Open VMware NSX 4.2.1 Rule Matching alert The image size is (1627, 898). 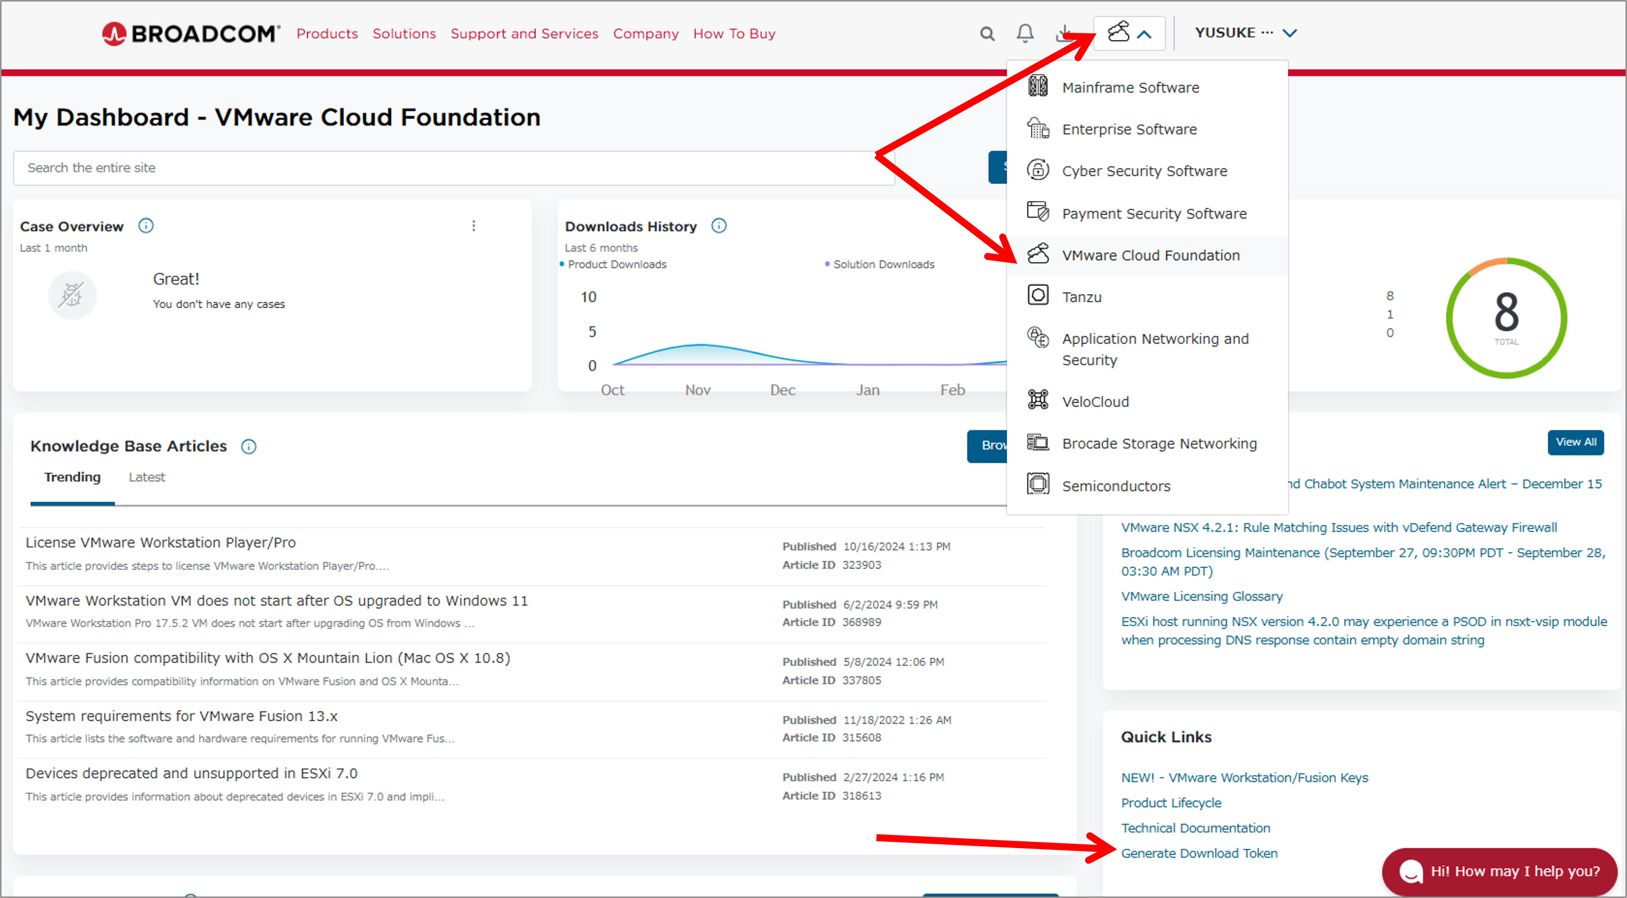[1338, 527]
